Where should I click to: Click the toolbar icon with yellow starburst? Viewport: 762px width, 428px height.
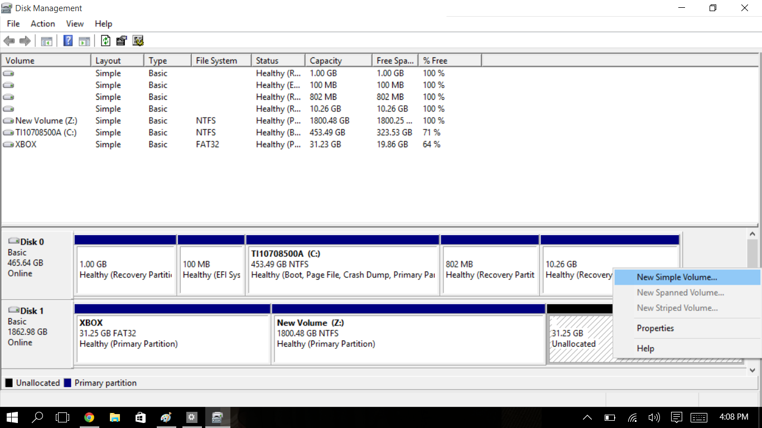(138, 41)
